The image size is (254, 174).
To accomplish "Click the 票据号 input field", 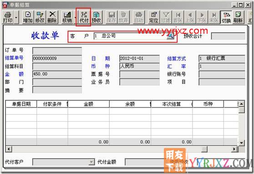I will pyautogui.click(x=139, y=74).
